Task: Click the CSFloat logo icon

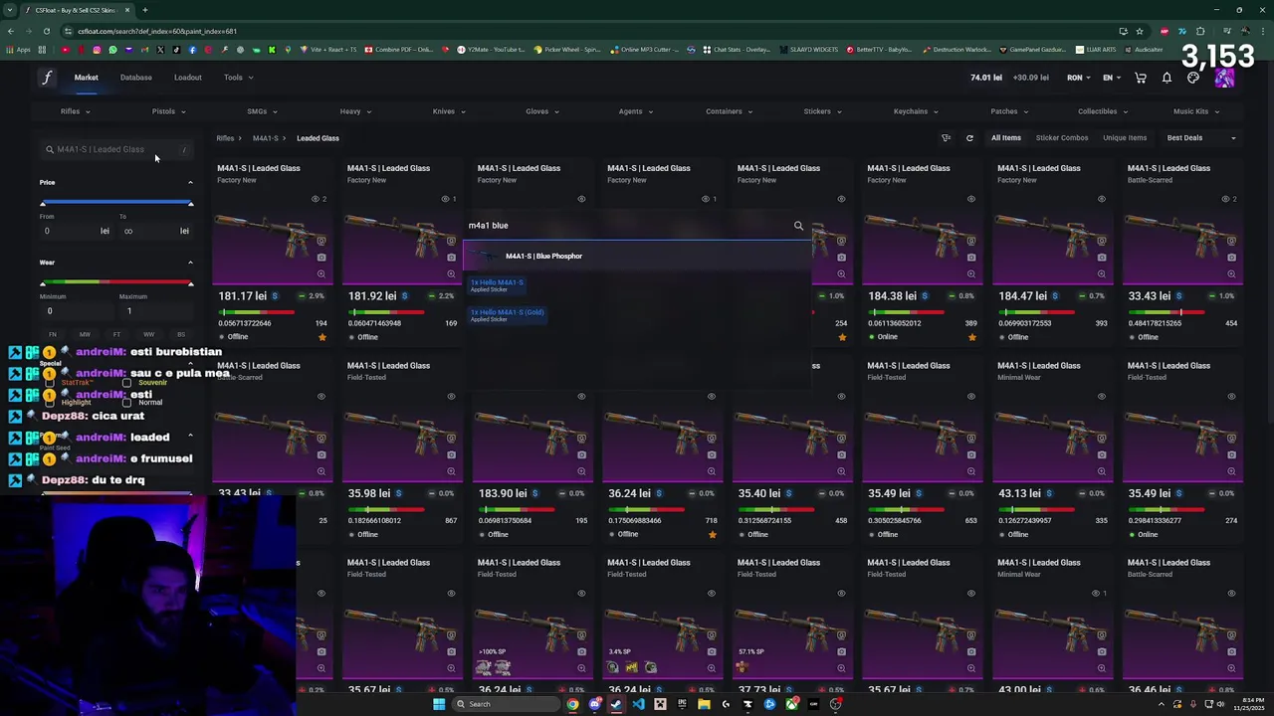Action: 46,78
